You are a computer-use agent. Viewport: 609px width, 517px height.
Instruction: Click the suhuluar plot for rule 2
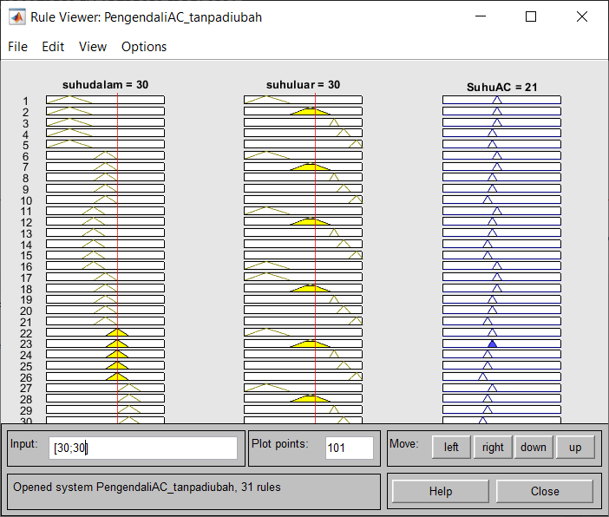(303, 111)
